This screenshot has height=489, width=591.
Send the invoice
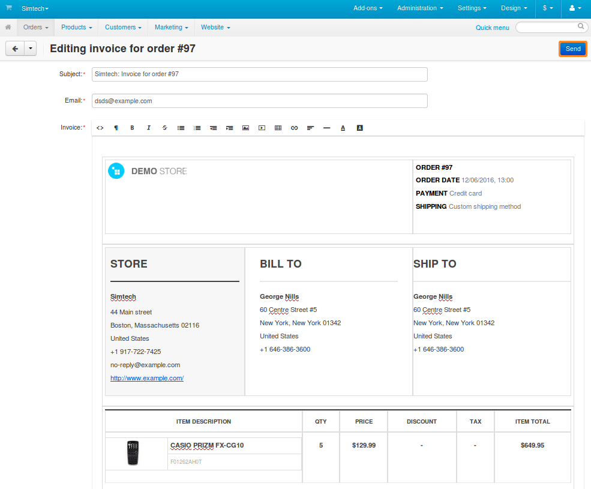[x=573, y=49]
